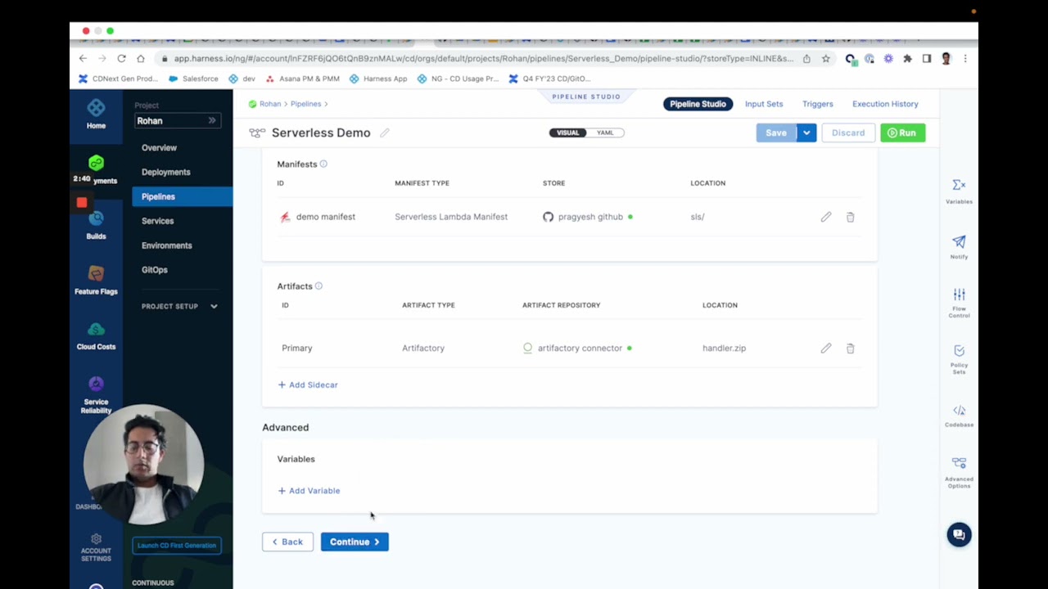Image resolution: width=1048 pixels, height=589 pixels.
Task: Select Pipelines in the sidebar
Action: [x=182, y=196]
